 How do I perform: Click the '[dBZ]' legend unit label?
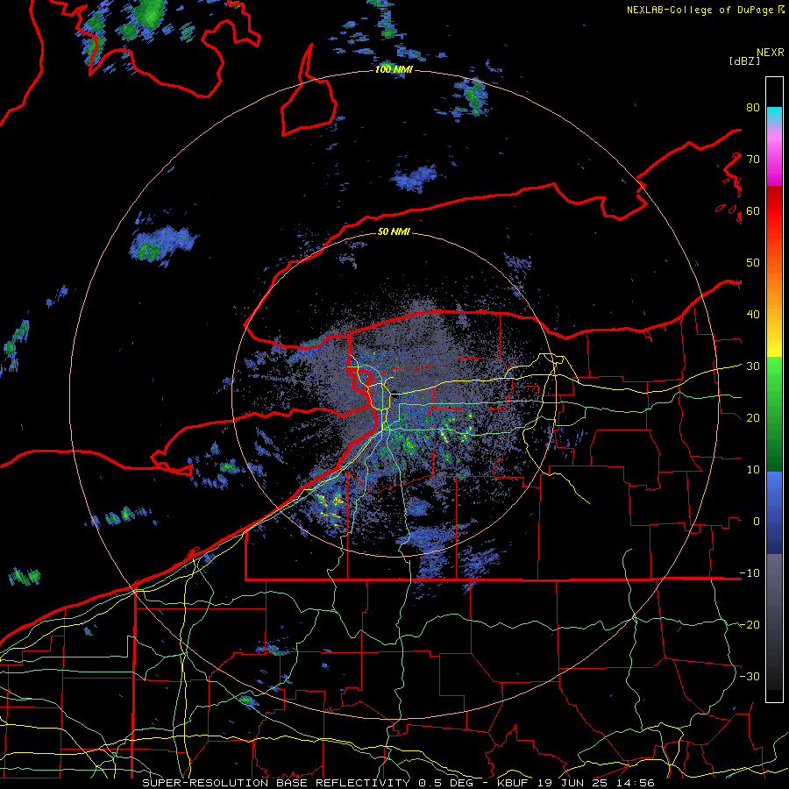pos(744,61)
